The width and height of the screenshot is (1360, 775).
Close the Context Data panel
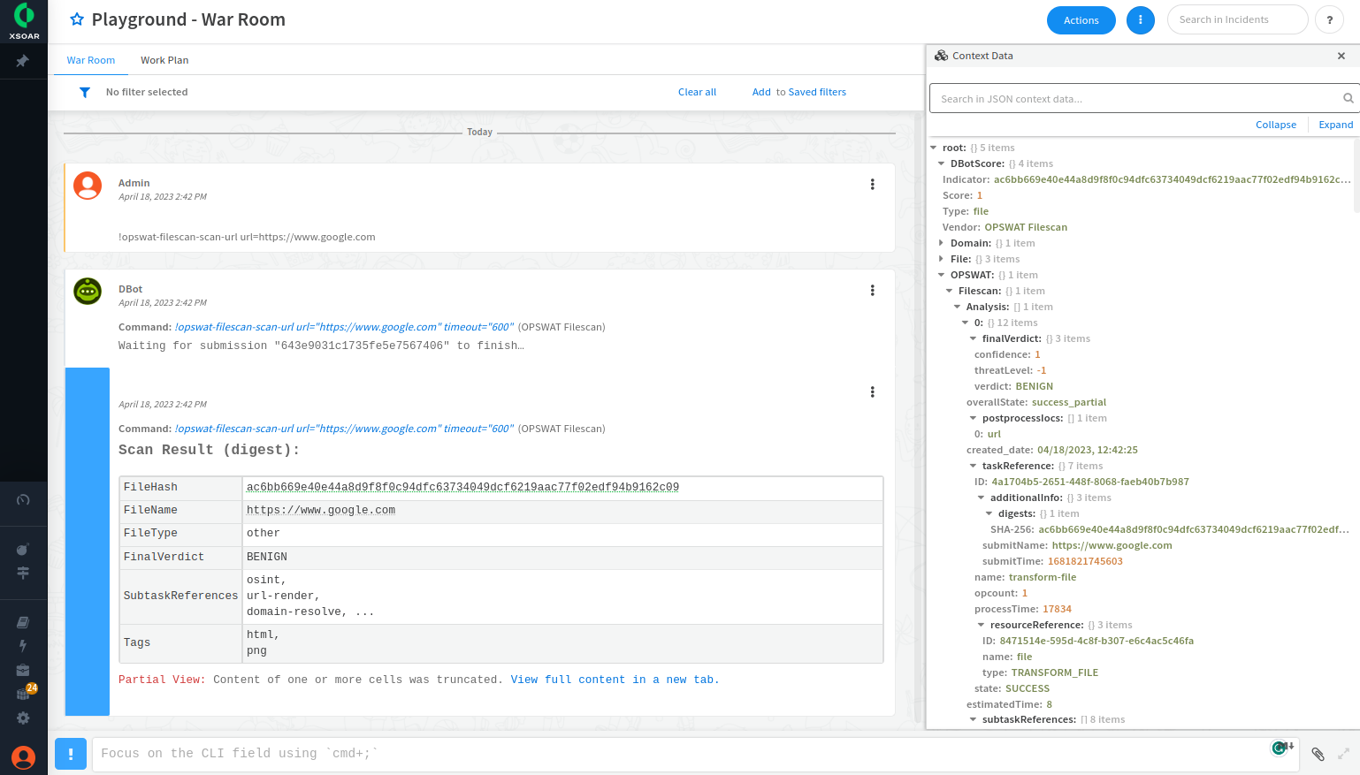tap(1341, 56)
